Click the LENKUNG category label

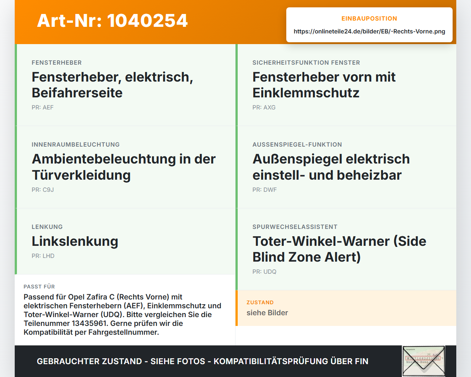pos(47,227)
